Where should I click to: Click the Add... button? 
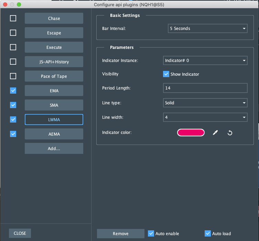(54, 148)
